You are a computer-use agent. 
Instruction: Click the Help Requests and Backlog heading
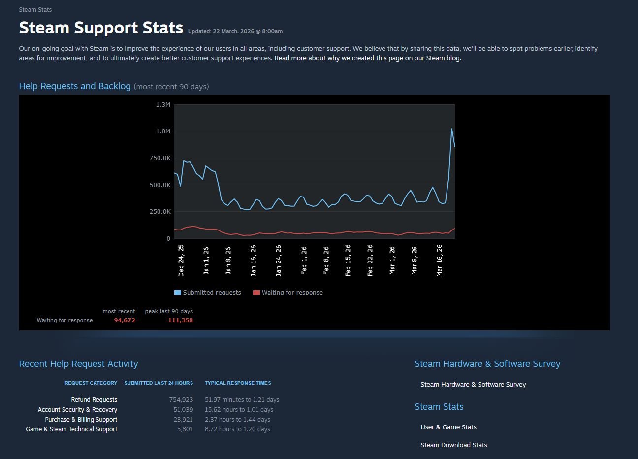point(75,86)
